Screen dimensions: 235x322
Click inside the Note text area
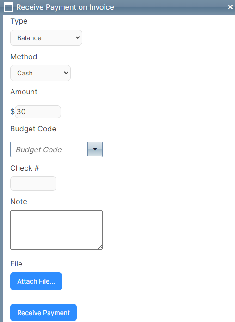[x=56, y=230]
